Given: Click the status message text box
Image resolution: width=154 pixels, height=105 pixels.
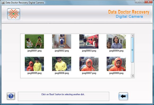Looking at the screenshot, I should click(x=63, y=96).
